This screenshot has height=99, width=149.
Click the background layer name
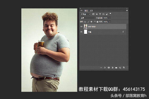click(90, 32)
